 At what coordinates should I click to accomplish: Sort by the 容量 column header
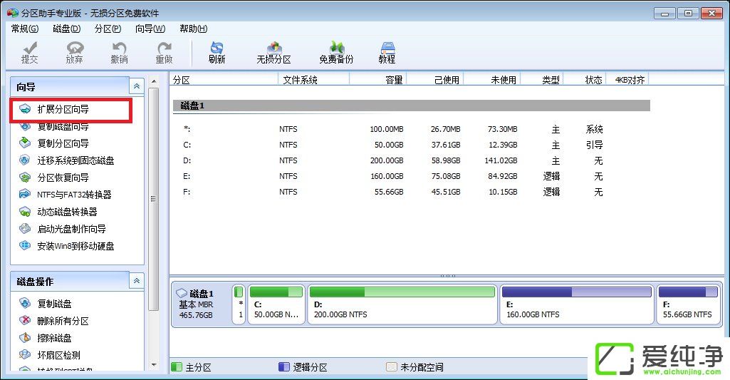377,80
